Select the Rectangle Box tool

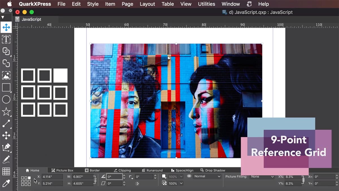coord(6,87)
